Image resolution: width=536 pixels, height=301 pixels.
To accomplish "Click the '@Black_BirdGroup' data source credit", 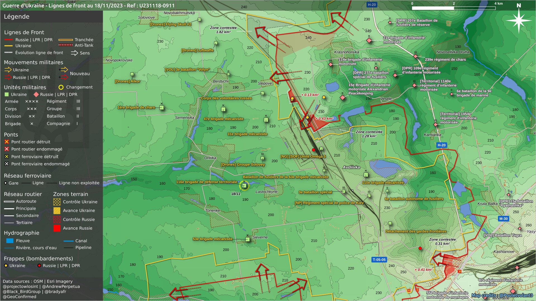I will click(x=22, y=292).
